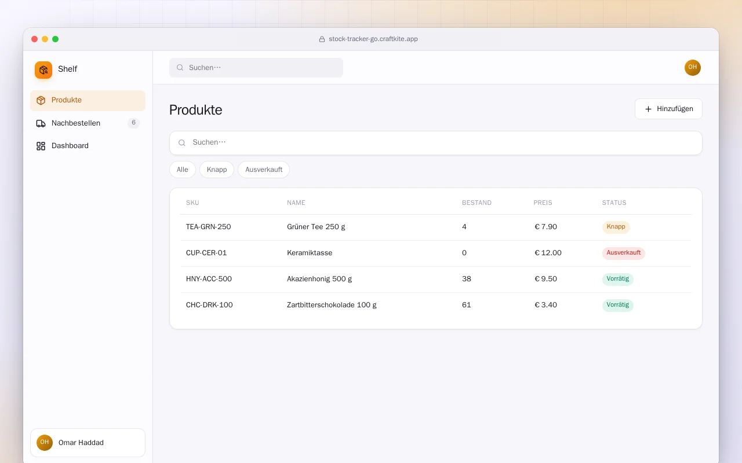Click the Nachbestellen truck icon
This screenshot has height=463, width=742.
[41, 123]
